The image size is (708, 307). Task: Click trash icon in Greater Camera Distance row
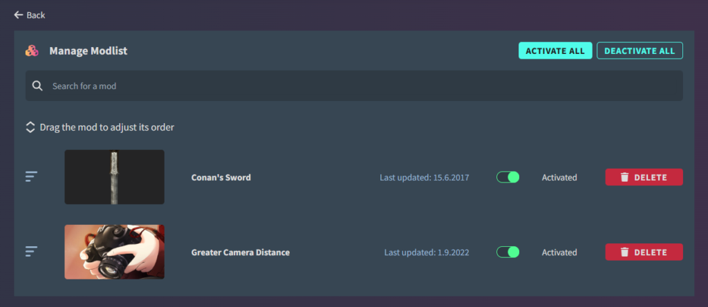point(624,252)
